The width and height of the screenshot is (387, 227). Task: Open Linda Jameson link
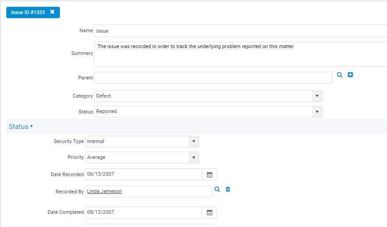[104, 191]
